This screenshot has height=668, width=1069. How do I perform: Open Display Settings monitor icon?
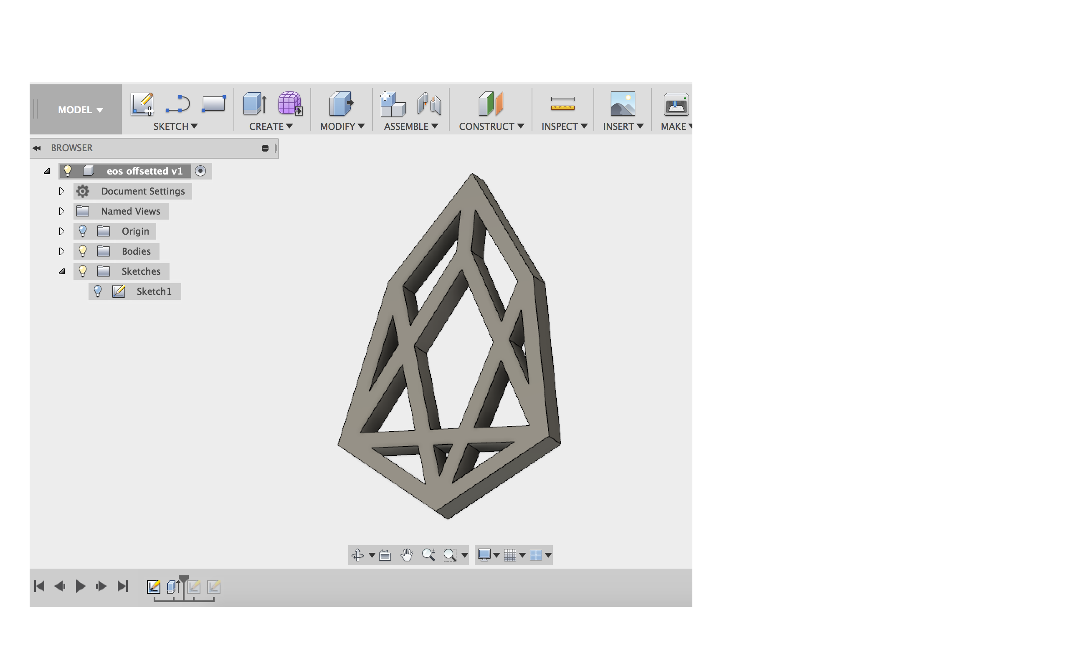pyautogui.click(x=484, y=555)
